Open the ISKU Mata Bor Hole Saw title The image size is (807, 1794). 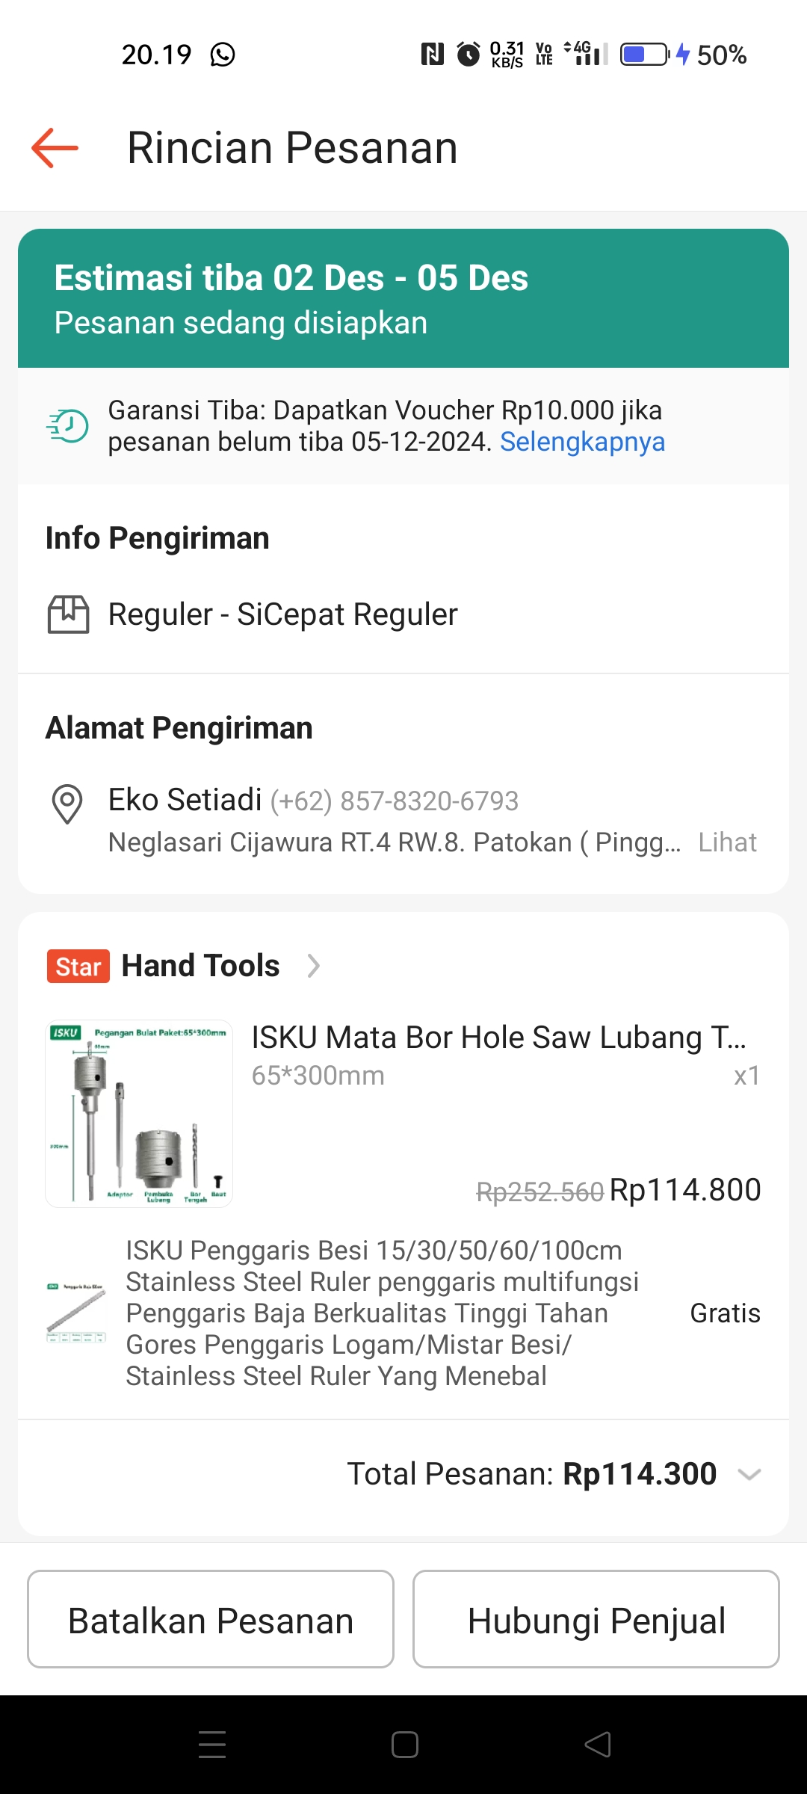coord(498,1038)
